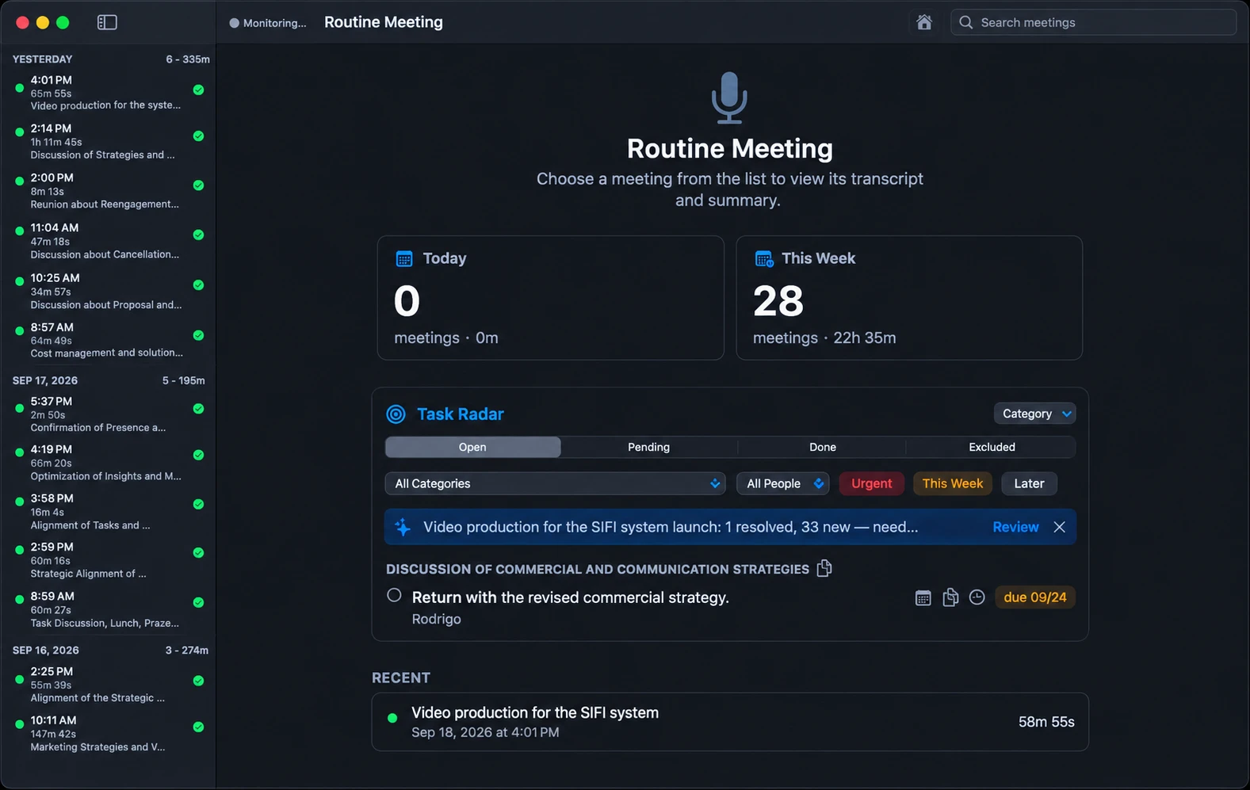
Task: Switch to the Pending tab
Action: pos(648,447)
